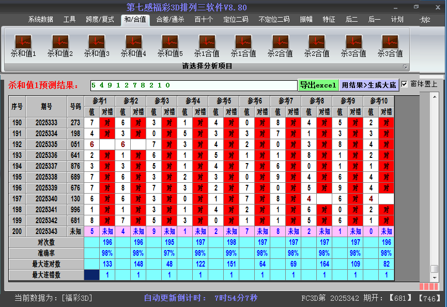Switch to the 定位二码 tab

coord(236,20)
